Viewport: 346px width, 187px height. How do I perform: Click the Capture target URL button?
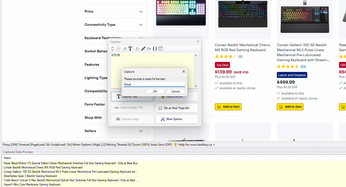[x=132, y=108]
